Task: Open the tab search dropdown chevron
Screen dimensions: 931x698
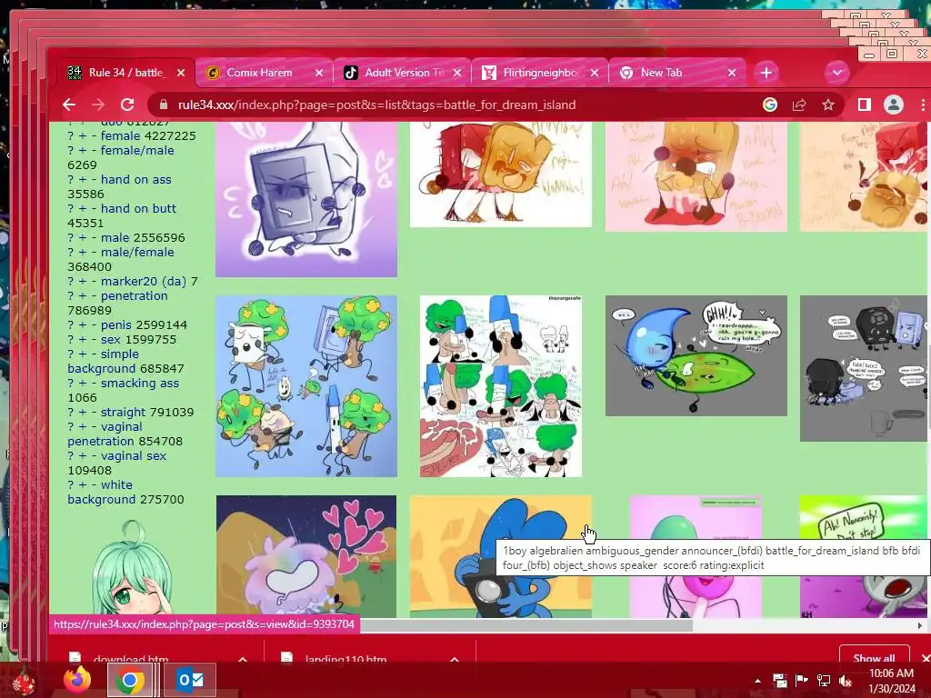Action: [x=837, y=73]
